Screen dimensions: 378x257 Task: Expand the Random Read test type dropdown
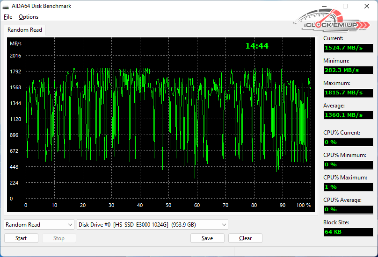(x=39, y=225)
